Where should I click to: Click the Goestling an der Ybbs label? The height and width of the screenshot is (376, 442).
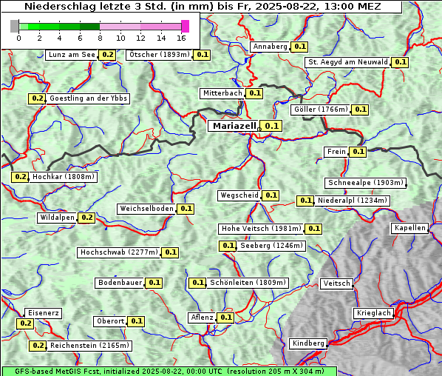(88, 98)
